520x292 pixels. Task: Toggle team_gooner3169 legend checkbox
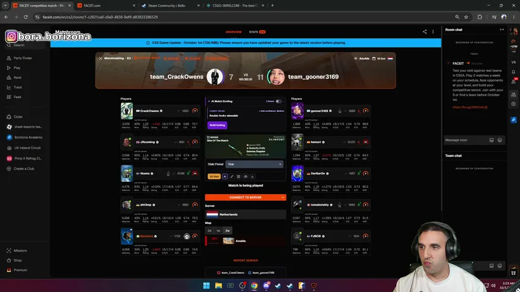(x=250, y=273)
